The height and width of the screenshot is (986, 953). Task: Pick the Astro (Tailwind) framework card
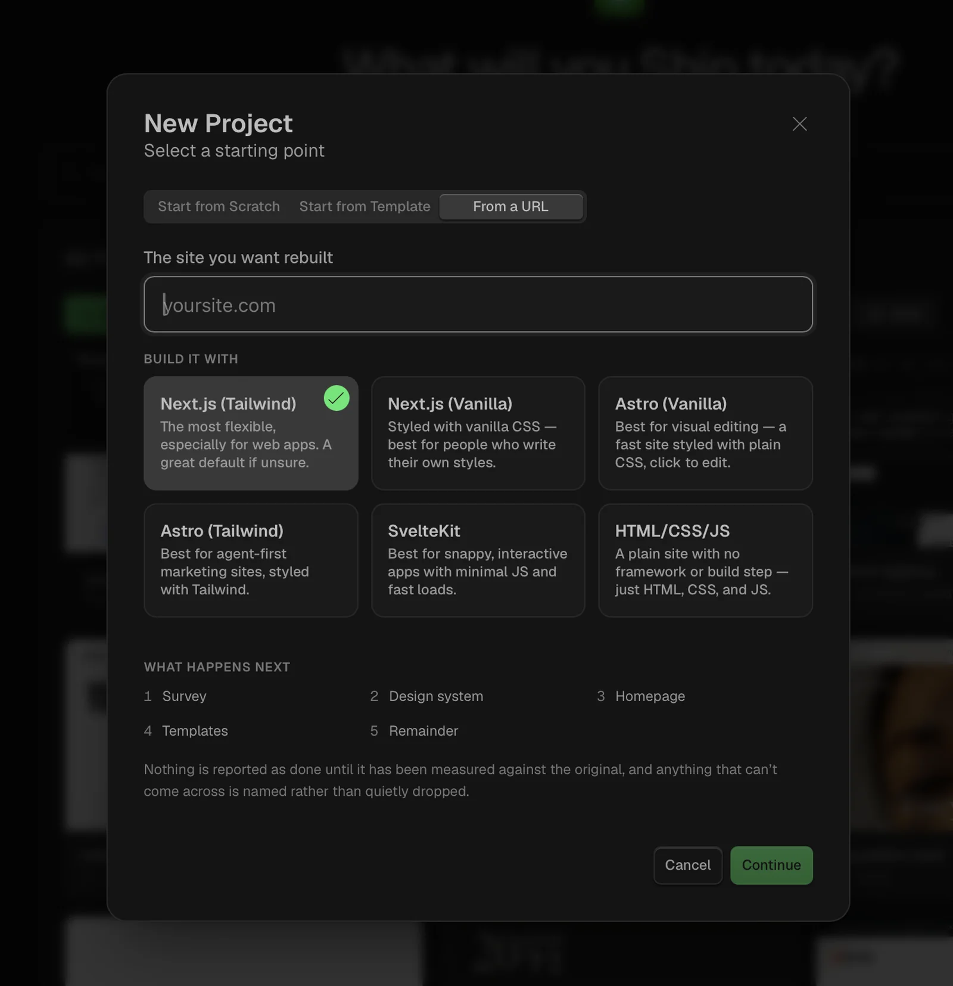coord(251,560)
